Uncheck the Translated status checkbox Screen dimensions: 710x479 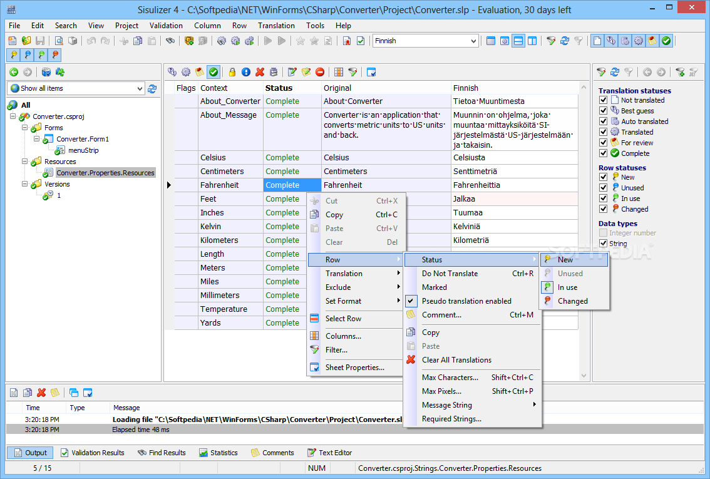click(x=603, y=131)
